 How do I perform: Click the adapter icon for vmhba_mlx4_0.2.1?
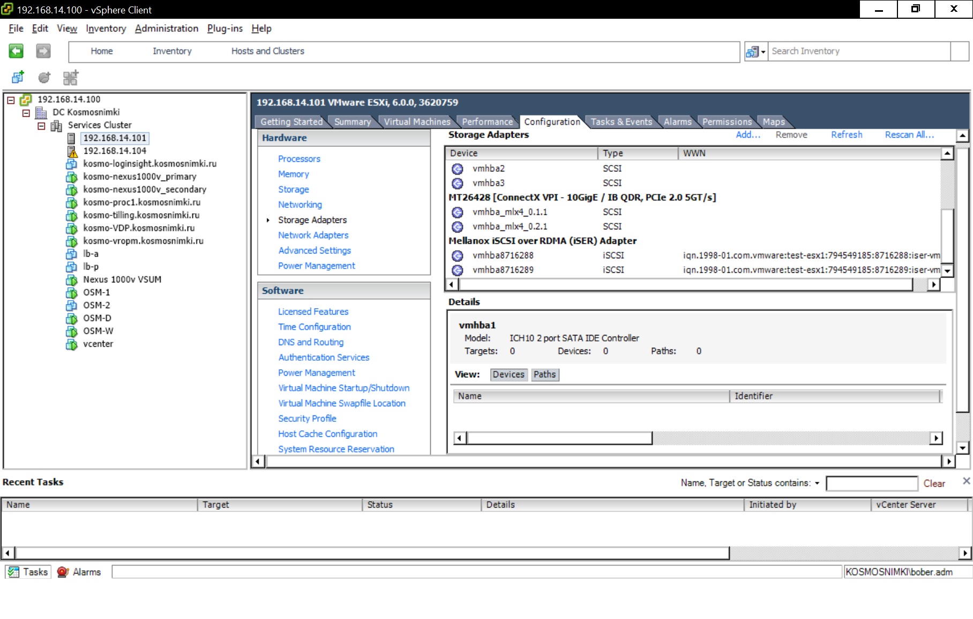click(458, 227)
